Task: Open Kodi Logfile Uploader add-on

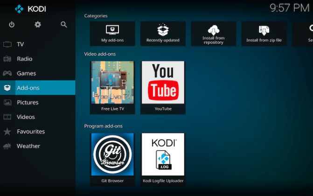Action: tap(163, 160)
